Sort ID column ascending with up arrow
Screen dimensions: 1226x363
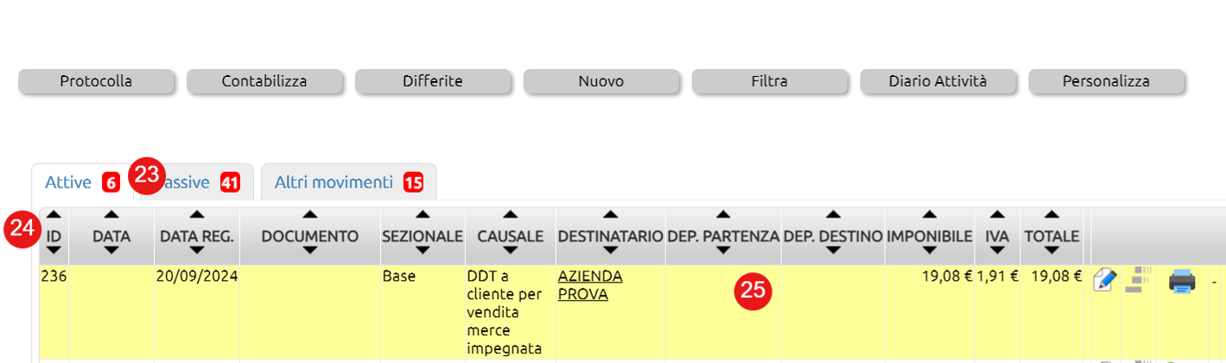(x=54, y=214)
